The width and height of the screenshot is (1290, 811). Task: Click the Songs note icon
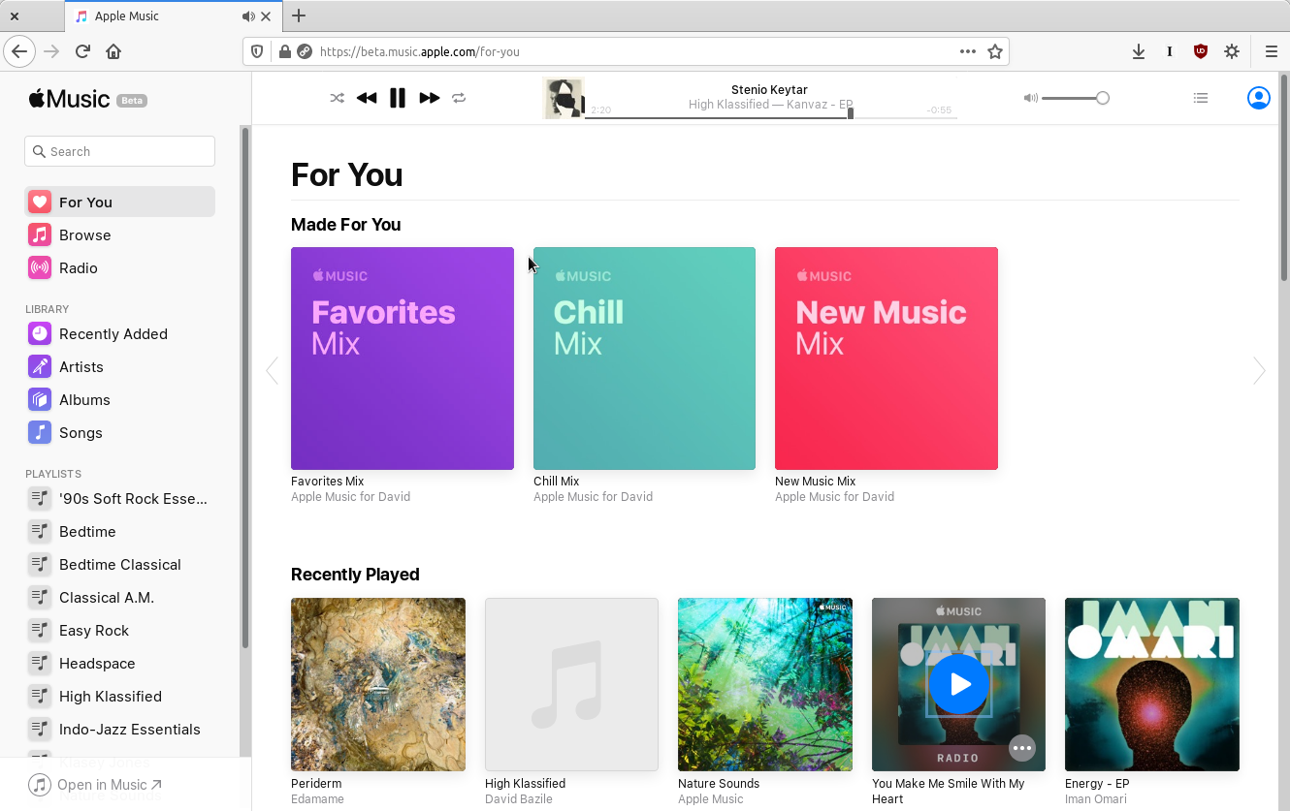(x=39, y=432)
